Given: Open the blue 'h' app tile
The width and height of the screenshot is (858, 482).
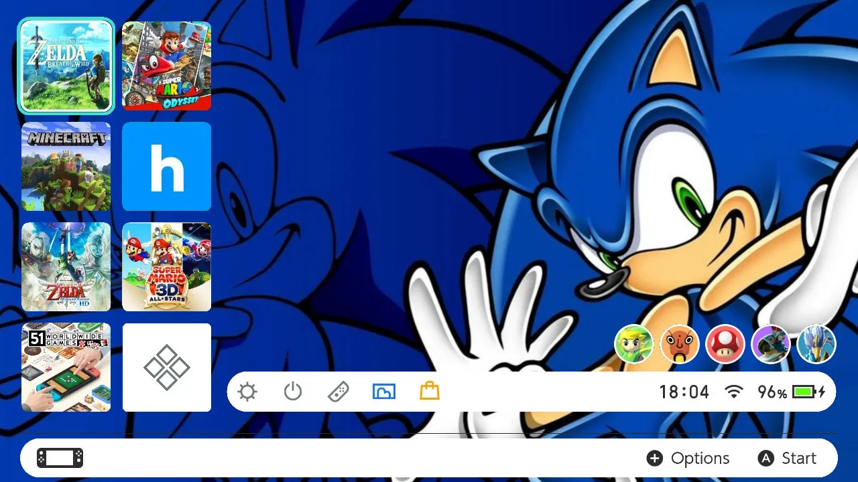Looking at the screenshot, I should click(x=166, y=166).
